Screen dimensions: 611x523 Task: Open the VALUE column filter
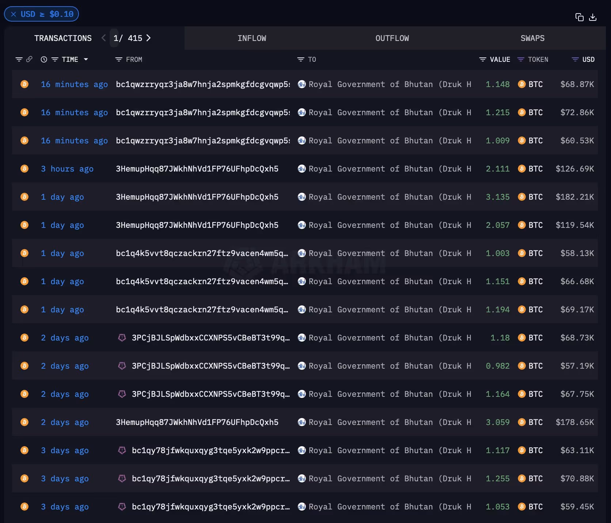[x=483, y=59]
